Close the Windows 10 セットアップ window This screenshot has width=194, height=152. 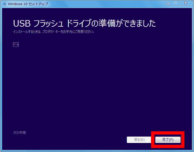point(186,3)
